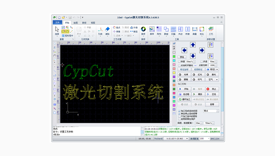Select the eraser clear tool in ribbon

(108, 31)
